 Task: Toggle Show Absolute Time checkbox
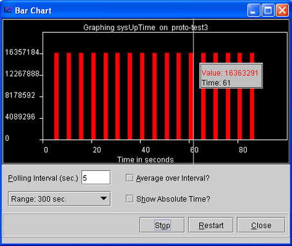tap(130, 198)
